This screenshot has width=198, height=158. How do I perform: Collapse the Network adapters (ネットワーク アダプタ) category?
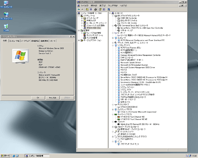(x=113, y=114)
